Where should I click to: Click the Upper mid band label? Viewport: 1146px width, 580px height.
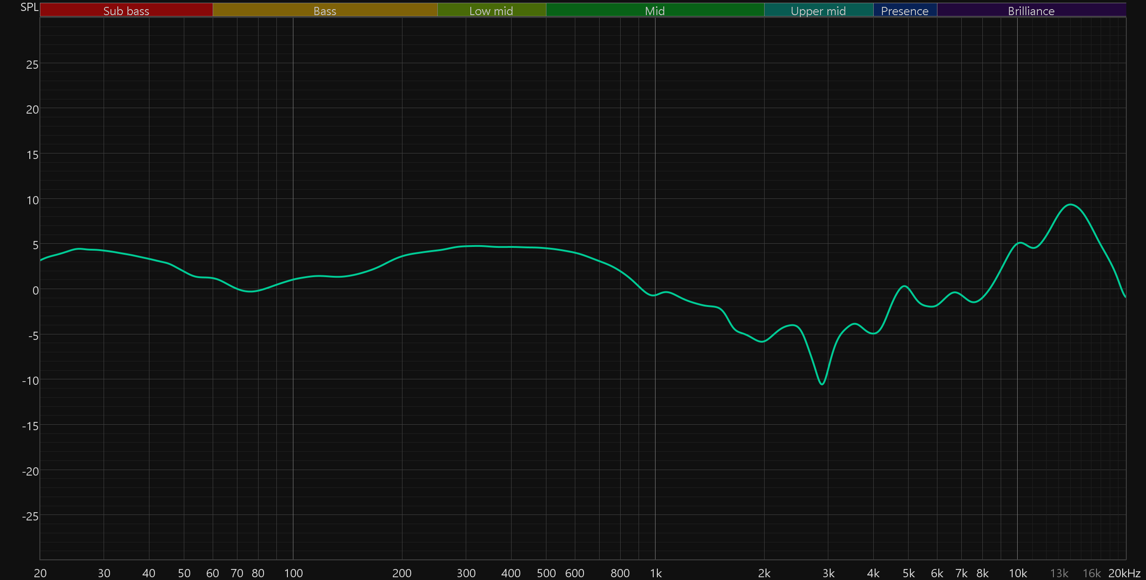pyautogui.click(x=818, y=11)
